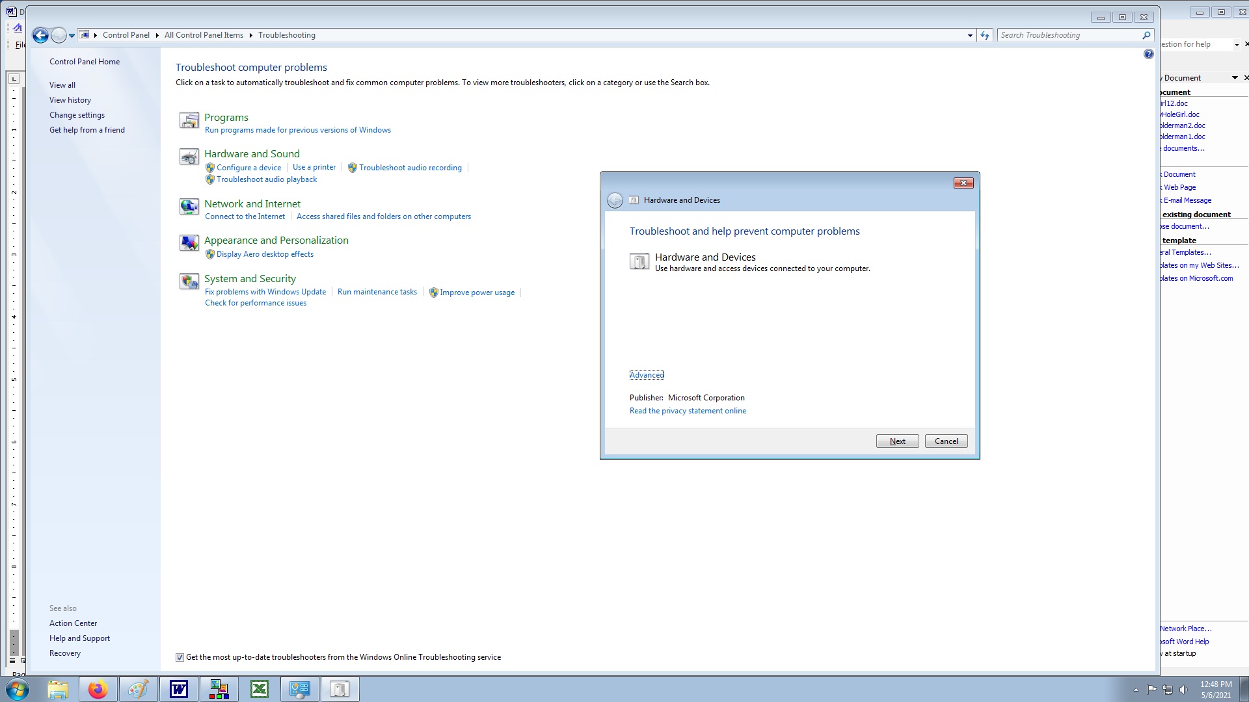Viewport: 1249px width, 702px height.
Task: Click the Programs category icon
Action: (189, 120)
